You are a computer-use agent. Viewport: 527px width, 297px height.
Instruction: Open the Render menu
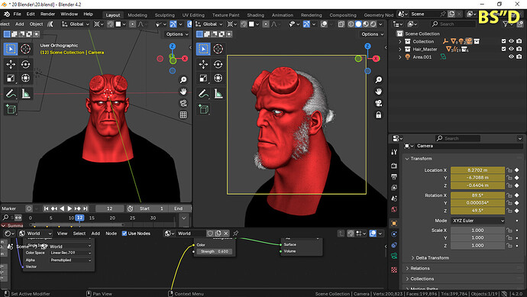[47, 14]
